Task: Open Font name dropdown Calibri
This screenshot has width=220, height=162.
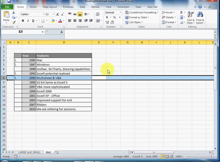Action: click(44, 14)
